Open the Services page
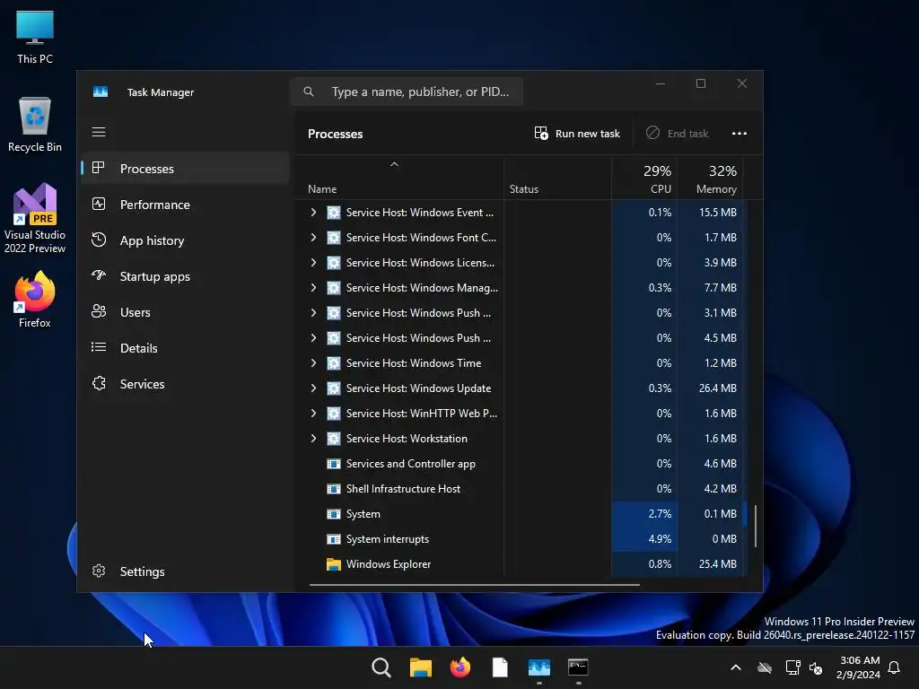The image size is (919, 689). 185,384
